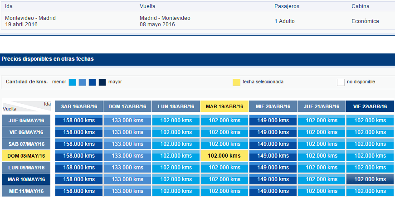Screen dimensions: 395x197
Task: Click the darkest navy 'mayor' legend swatch
Action: tap(102, 82)
